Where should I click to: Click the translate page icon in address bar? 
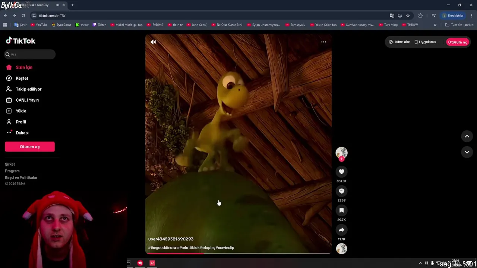pos(392,16)
